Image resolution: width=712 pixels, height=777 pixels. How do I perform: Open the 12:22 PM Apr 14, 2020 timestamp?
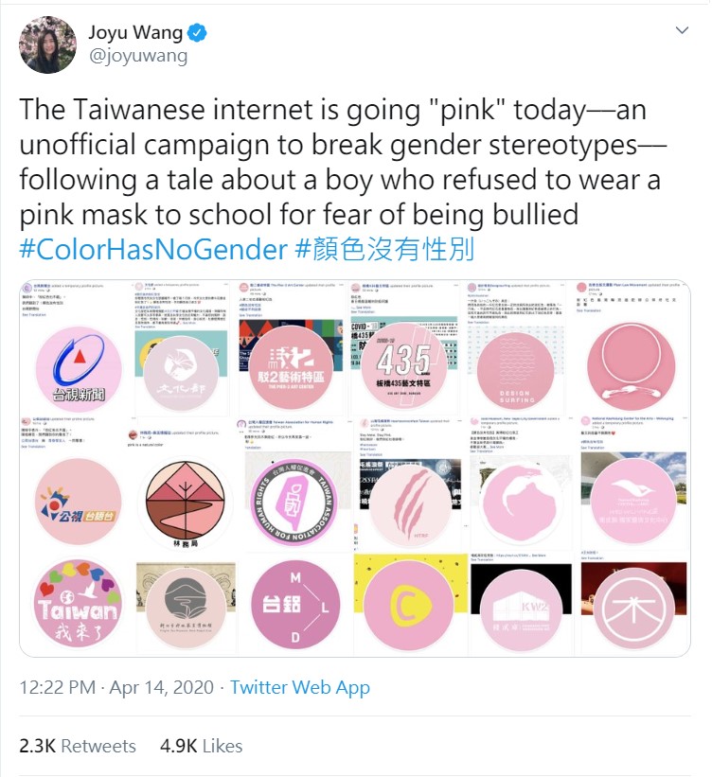pyautogui.click(x=116, y=687)
